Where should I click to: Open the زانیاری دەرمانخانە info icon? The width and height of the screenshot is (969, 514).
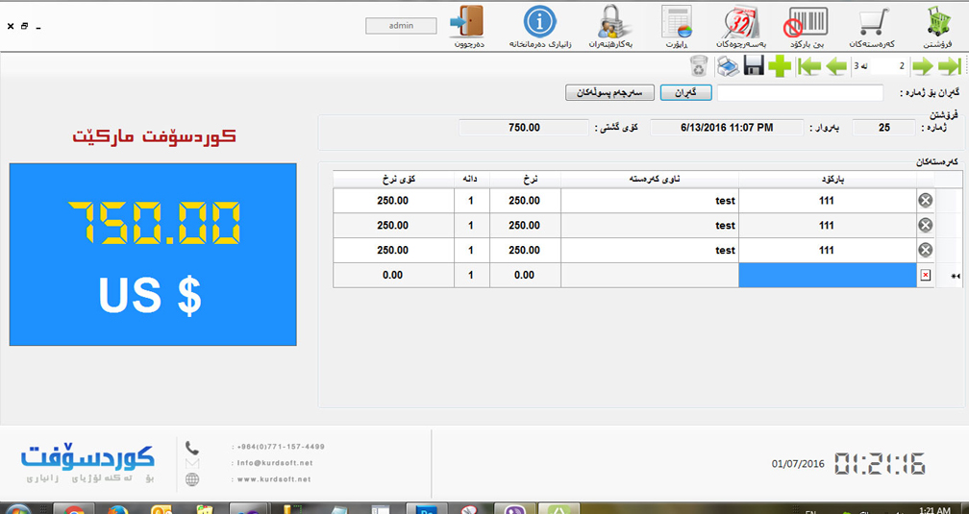pos(539,22)
